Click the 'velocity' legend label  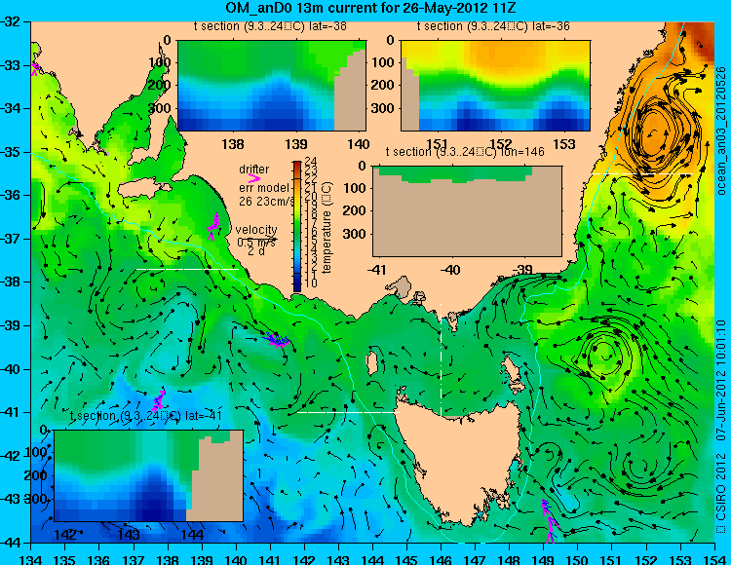256,230
